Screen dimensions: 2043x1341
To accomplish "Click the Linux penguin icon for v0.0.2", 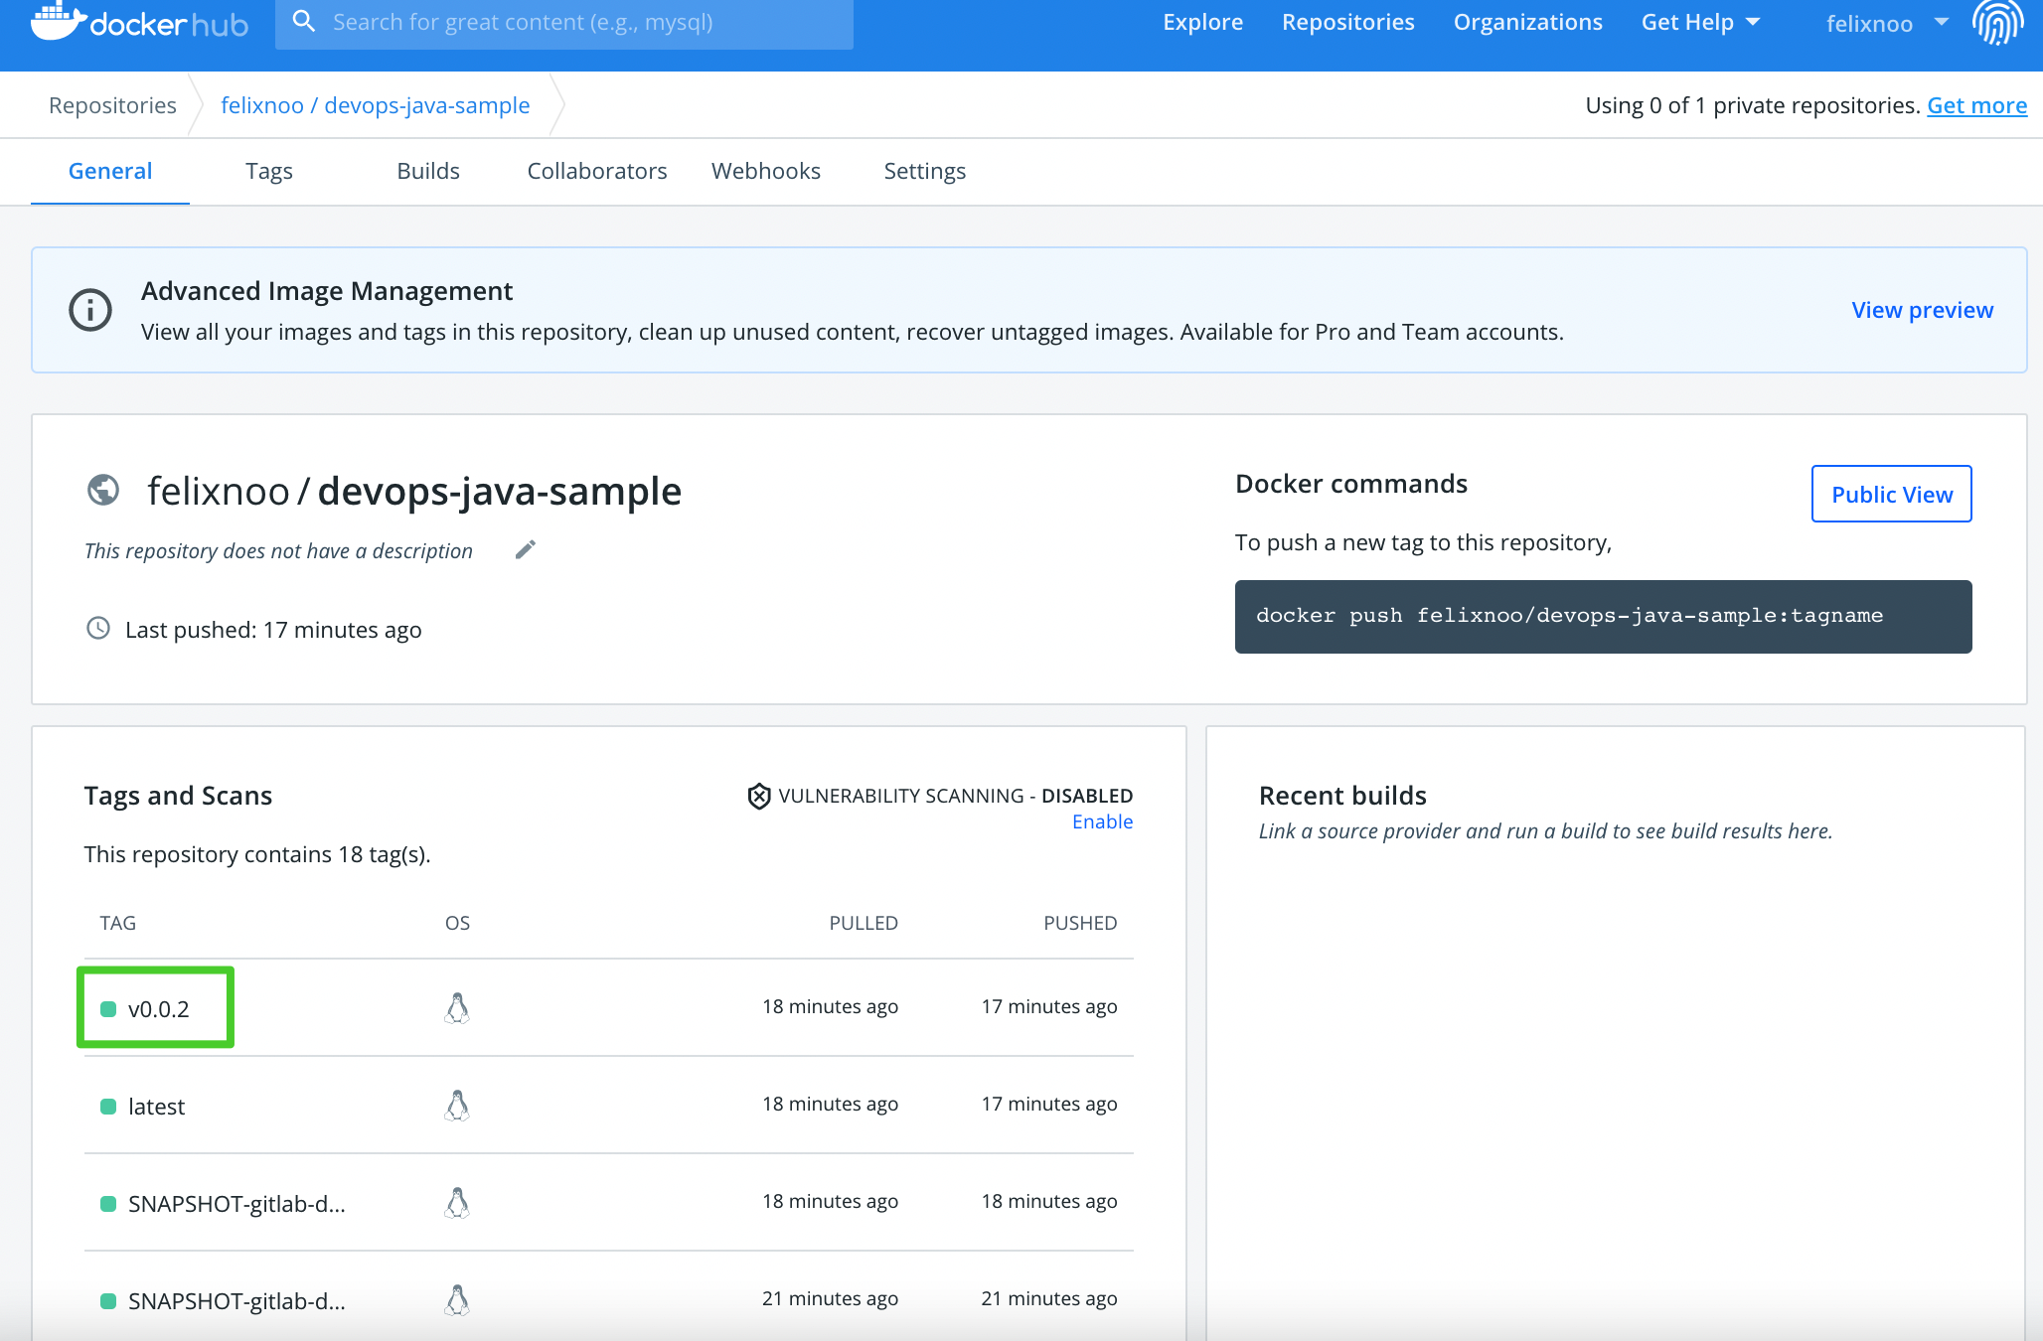I will 457,1007.
